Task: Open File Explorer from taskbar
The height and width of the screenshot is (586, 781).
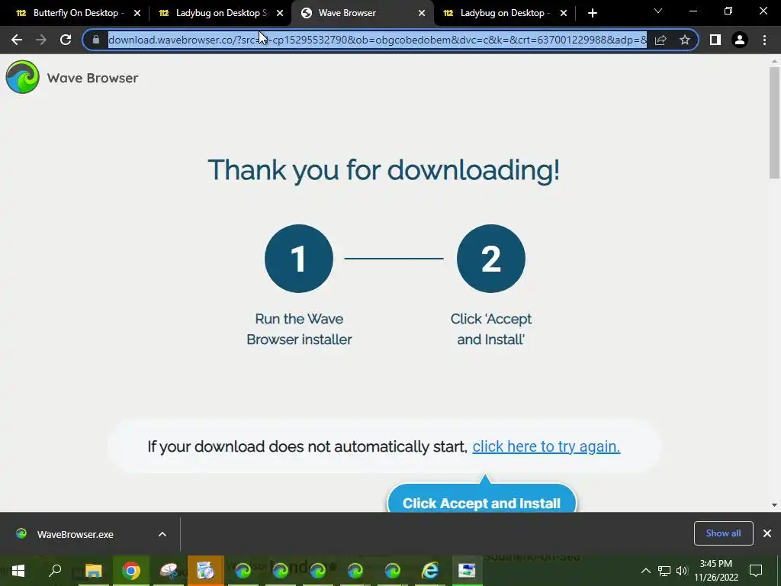Action: (x=93, y=571)
